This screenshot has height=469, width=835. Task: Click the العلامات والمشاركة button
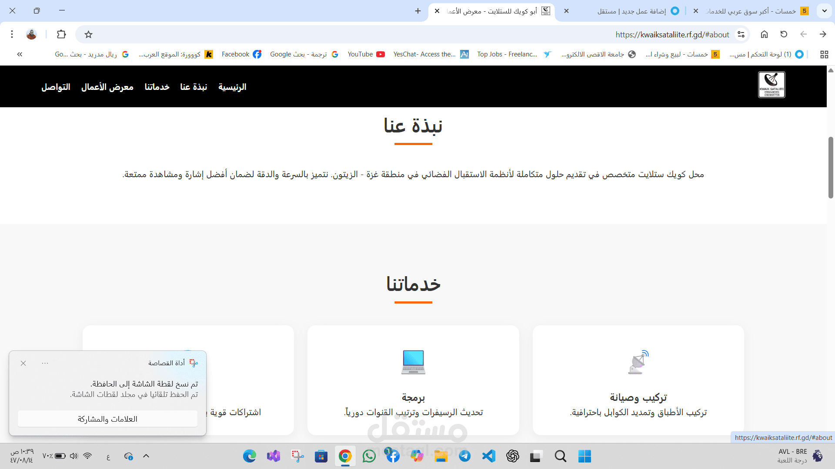click(x=107, y=419)
